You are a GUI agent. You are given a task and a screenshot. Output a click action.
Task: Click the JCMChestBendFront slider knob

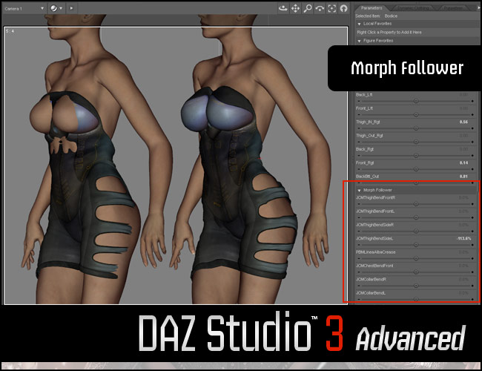416,272
